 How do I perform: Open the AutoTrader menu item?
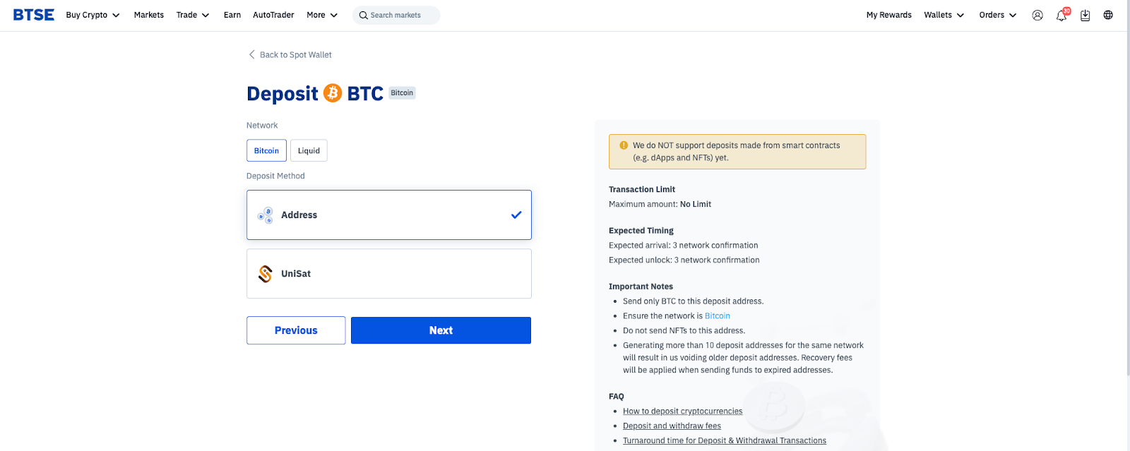[x=273, y=15]
